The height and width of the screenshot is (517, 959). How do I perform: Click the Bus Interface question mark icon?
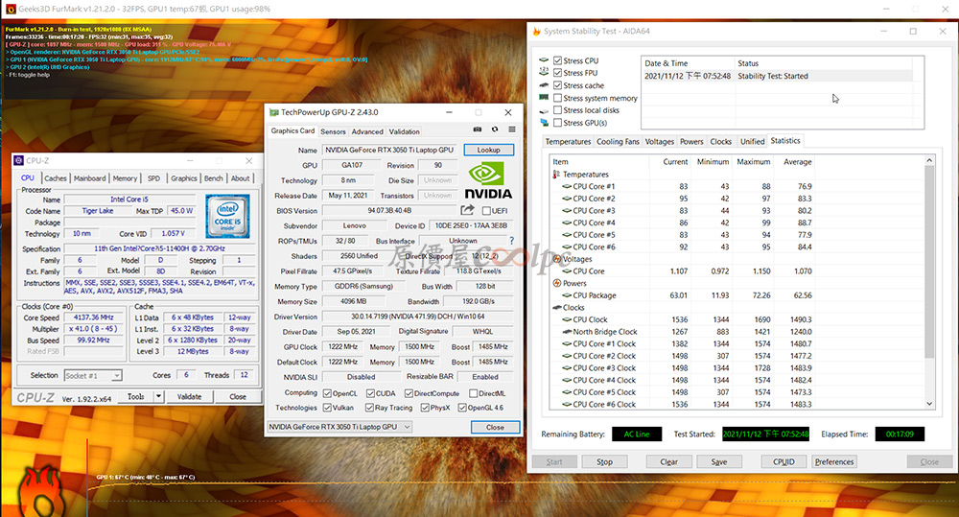[512, 241]
